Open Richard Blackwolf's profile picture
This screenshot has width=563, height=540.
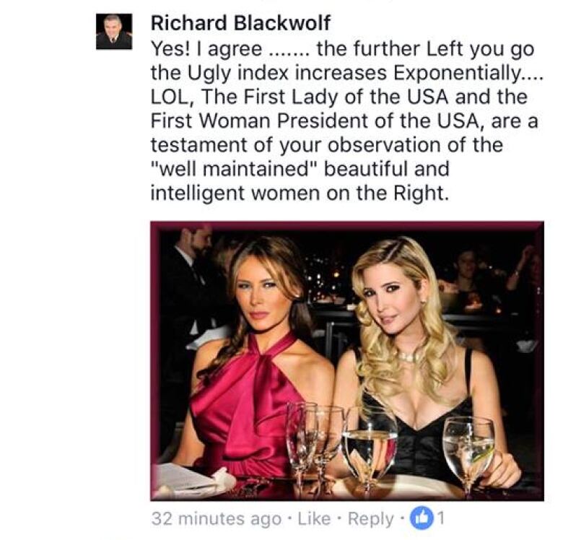tap(114, 31)
